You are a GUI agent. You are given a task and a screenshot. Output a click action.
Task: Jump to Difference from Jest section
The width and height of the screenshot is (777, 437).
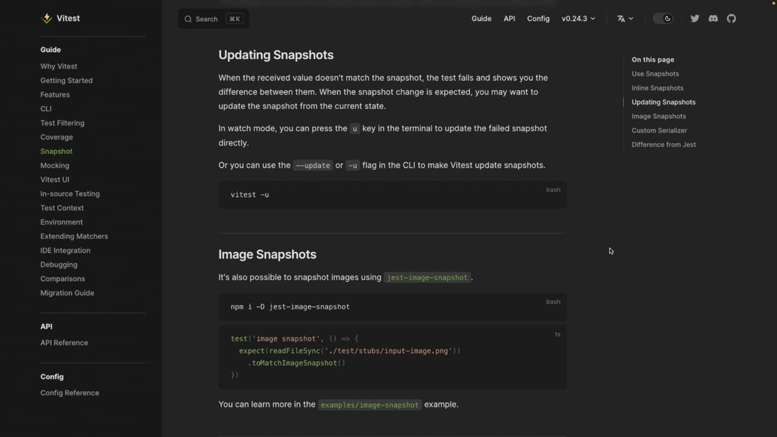pyautogui.click(x=663, y=144)
